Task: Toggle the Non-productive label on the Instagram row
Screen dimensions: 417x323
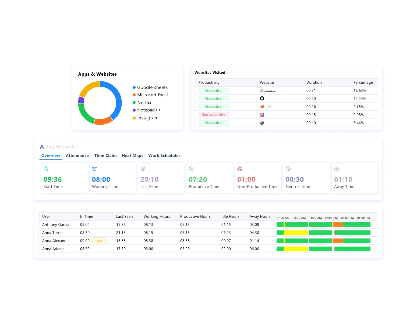Action: tap(213, 115)
